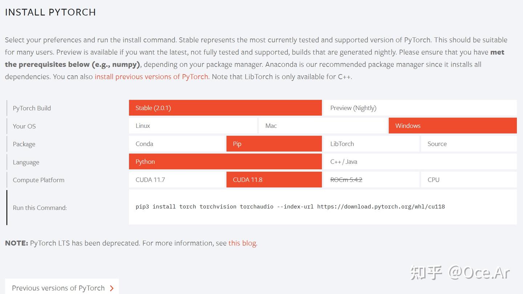Select the Windows OS option
This screenshot has width=523, height=294.
(x=453, y=126)
